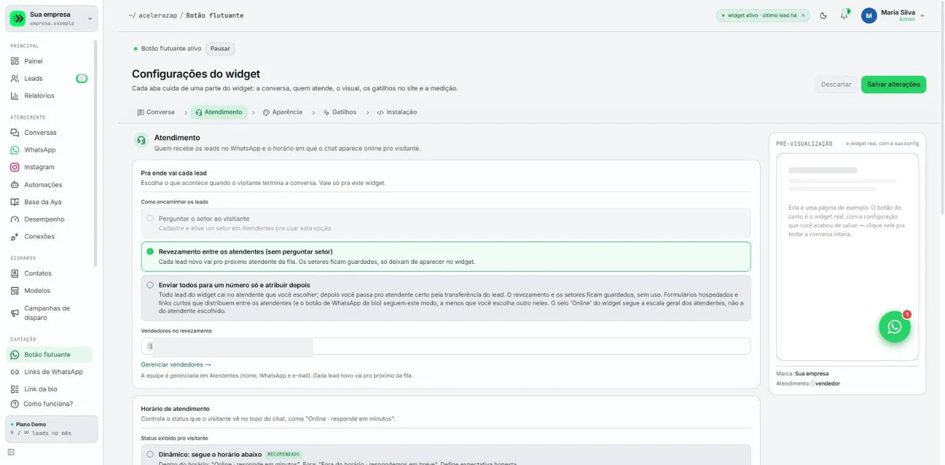Click Vendedores no revezamento field
This screenshot has width=945, height=465.
[x=446, y=346]
